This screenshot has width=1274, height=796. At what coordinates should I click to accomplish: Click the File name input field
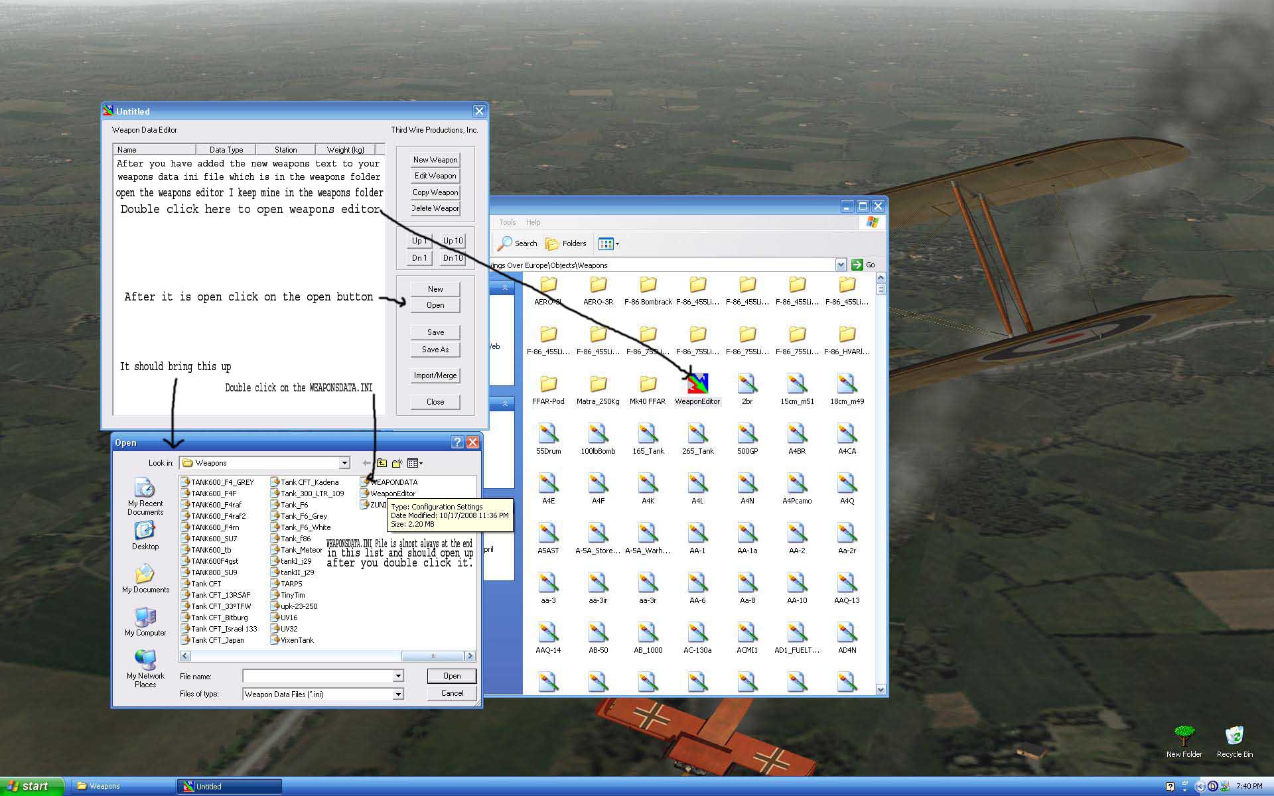[x=317, y=676]
